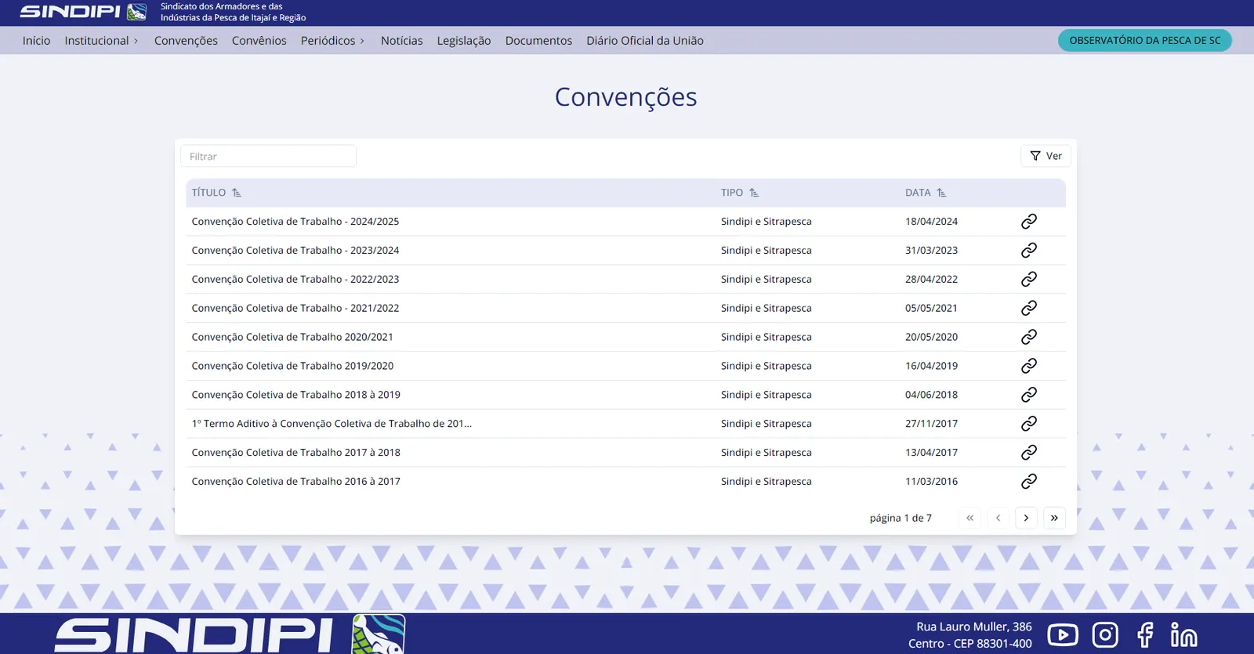Select the 18/04/2024 date cell
Image resolution: width=1254 pixels, height=654 pixels.
931,222
